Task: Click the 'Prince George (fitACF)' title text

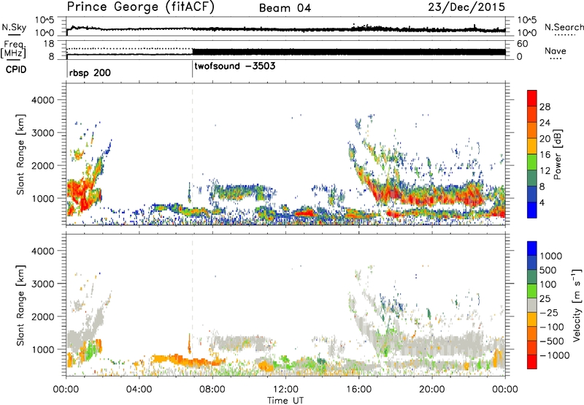Action: point(140,7)
